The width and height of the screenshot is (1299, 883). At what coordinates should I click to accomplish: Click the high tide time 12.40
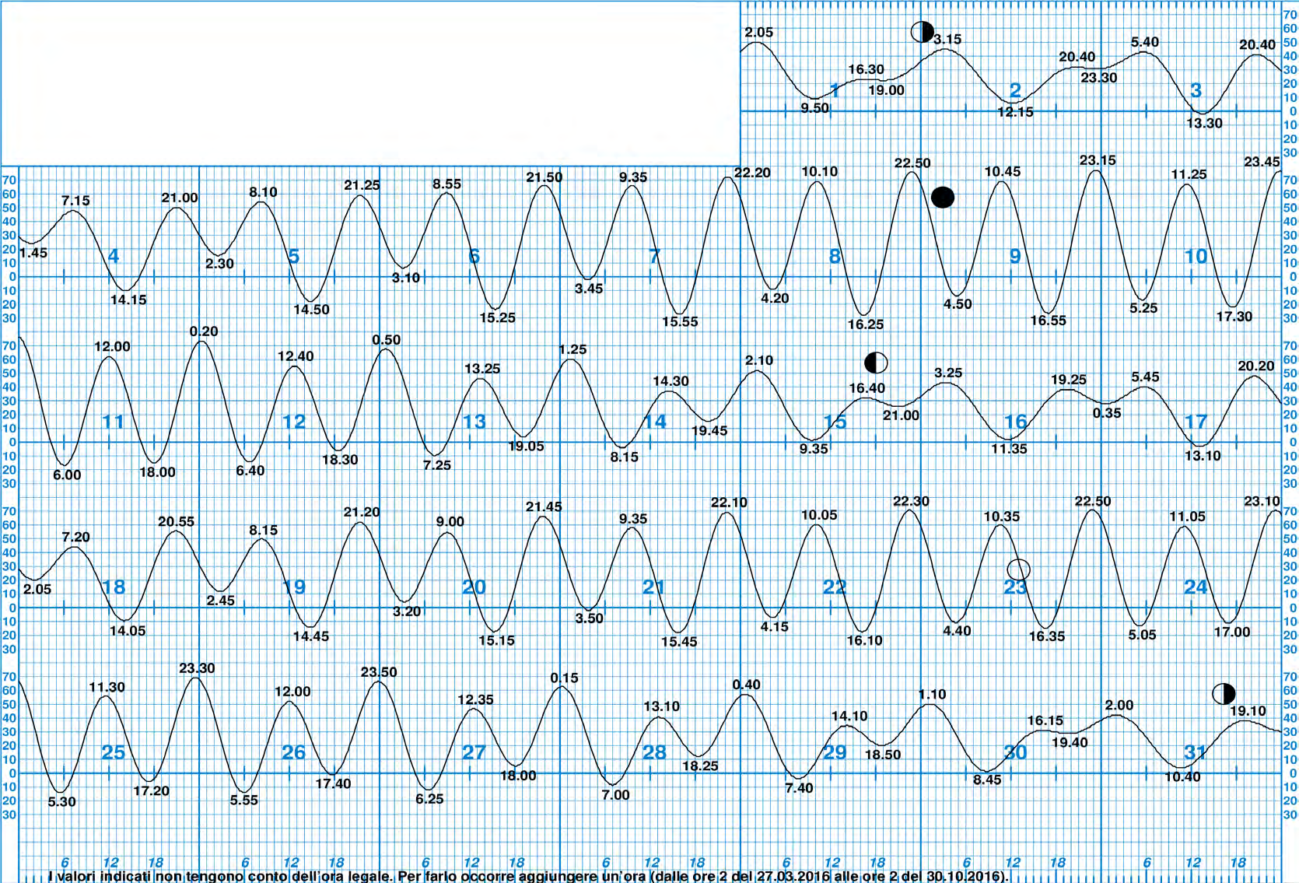click(296, 356)
